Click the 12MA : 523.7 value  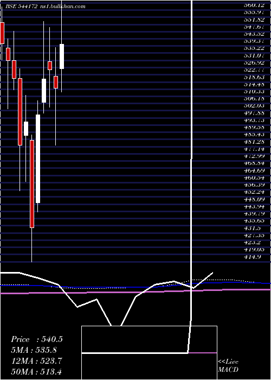[x=36, y=361]
